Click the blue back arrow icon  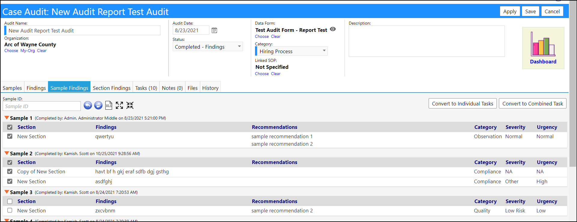click(x=88, y=105)
